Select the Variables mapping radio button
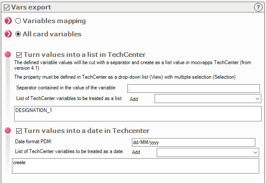The height and width of the screenshot is (183, 266). click(18, 21)
